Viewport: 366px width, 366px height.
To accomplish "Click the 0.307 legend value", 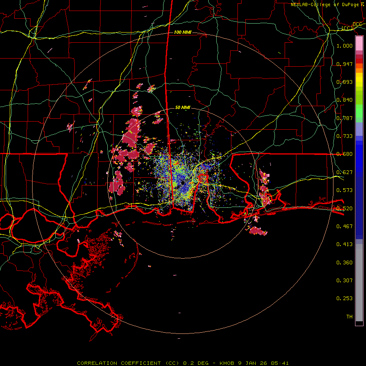I will [x=344, y=281].
